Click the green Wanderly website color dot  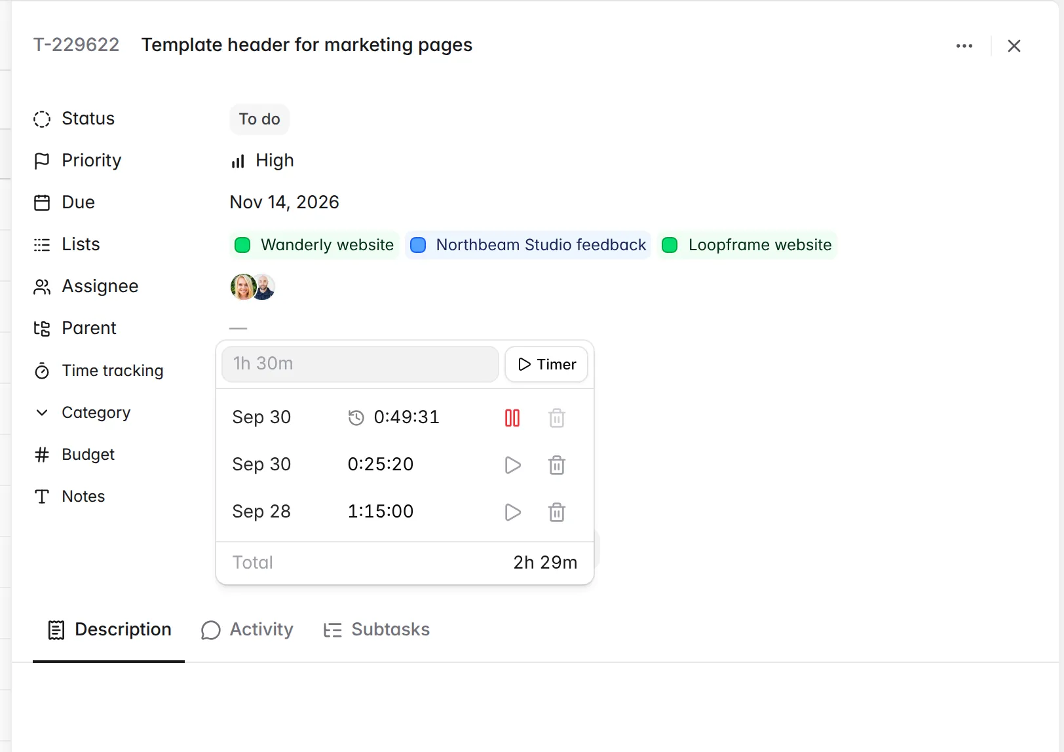(x=242, y=245)
